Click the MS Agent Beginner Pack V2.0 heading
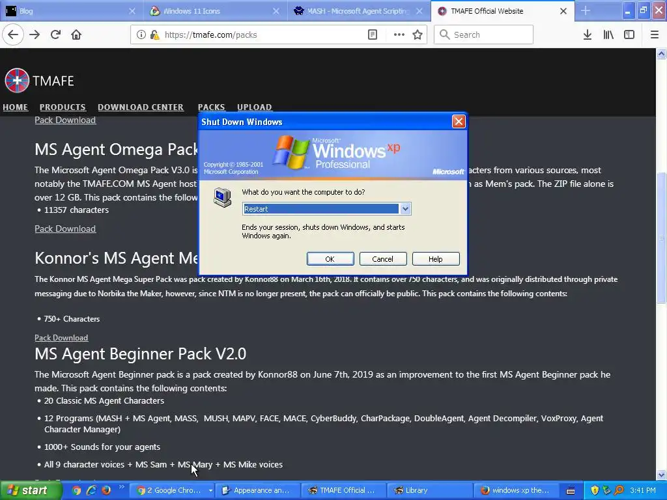The height and width of the screenshot is (500, 667). [141, 354]
